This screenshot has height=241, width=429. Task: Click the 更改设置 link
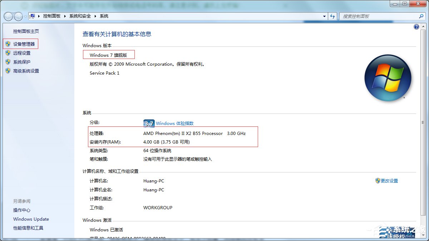(x=388, y=181)
